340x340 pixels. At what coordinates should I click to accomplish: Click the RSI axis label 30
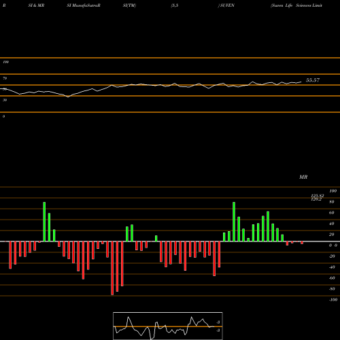pos(5,100)
